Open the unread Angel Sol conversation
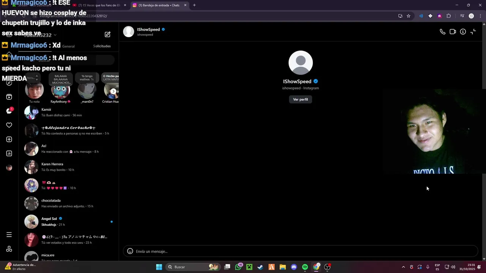 (69, 221)
